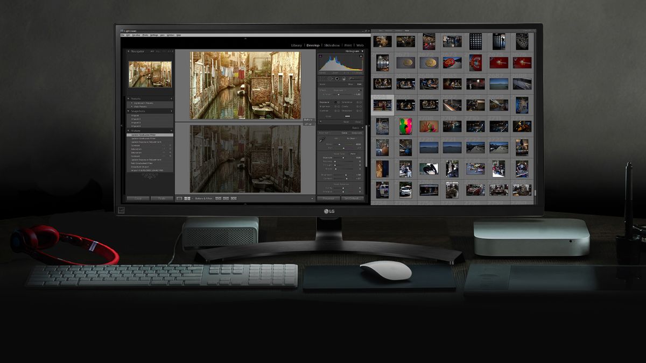Viewport: 646px width, 363px height.
Task: Select the Graduated Filter tool
Action: point(343,79)
